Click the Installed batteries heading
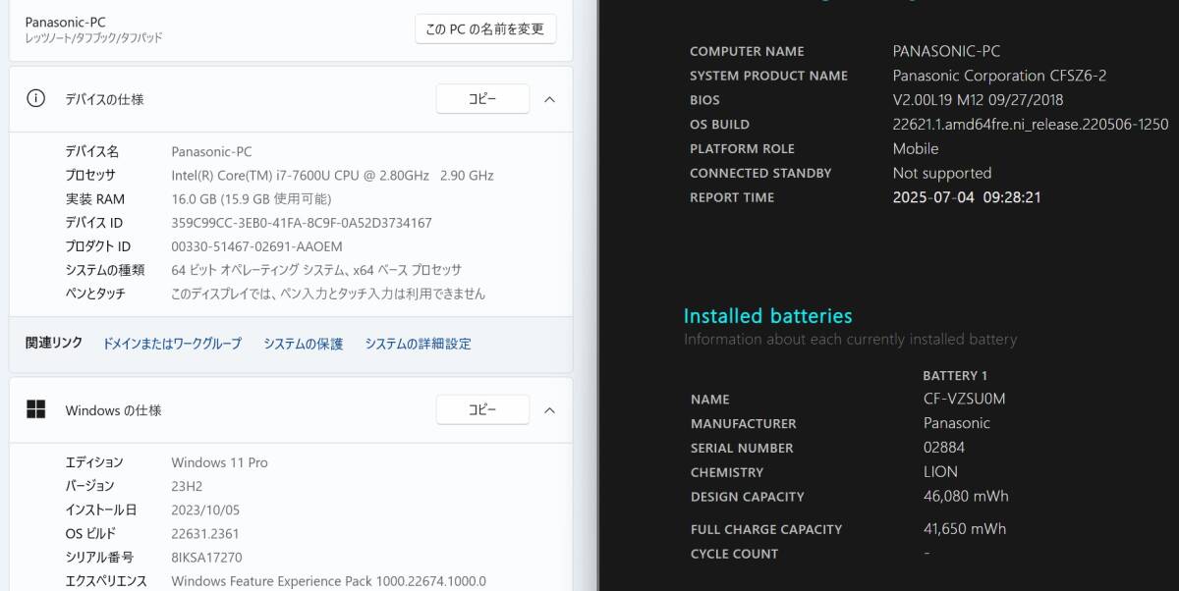Viewport: 1179px width, 591px height. [767, 316]
